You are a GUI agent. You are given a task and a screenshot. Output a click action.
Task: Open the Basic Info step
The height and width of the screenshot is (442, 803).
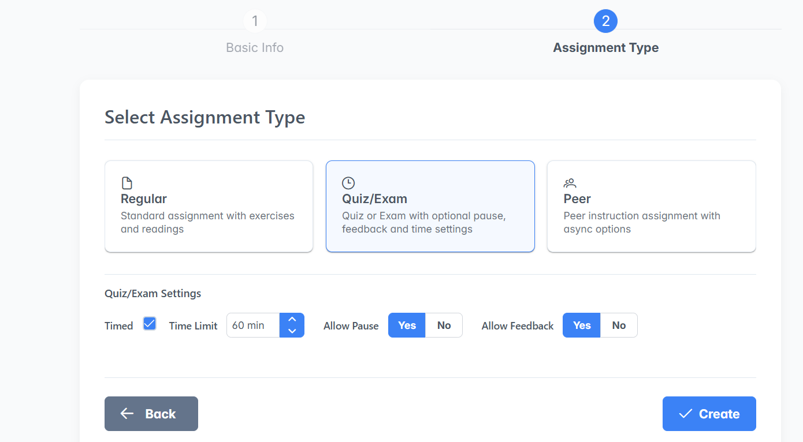click(x=255, y=47)
